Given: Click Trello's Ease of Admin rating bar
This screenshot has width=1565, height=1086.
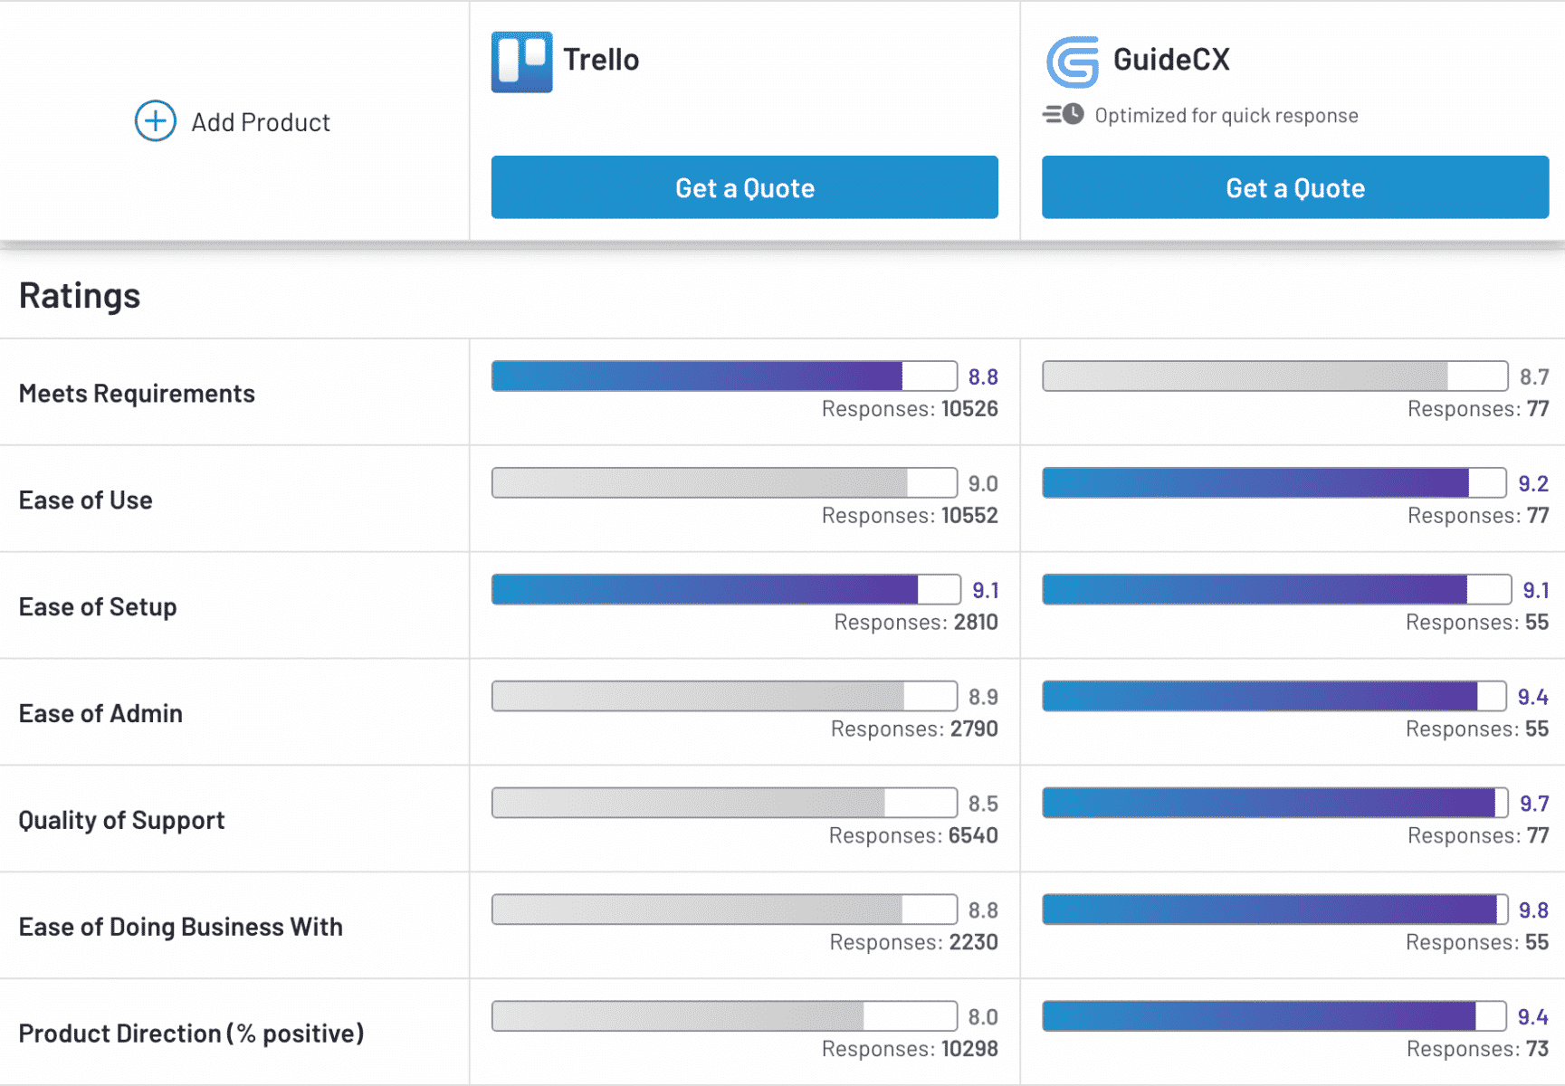Looking at the screenshot, I should (x=724, y=696).
